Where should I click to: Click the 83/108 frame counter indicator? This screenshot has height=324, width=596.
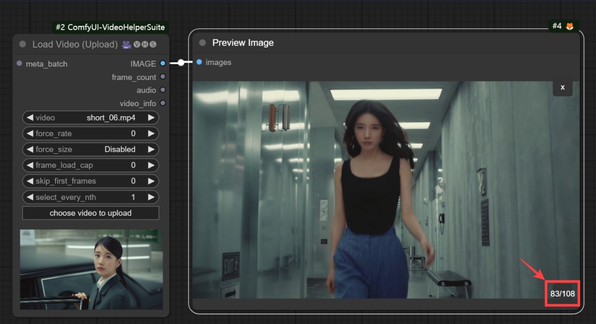(x=562, y=293)
